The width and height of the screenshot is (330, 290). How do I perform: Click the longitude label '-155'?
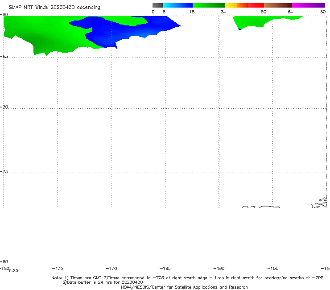pyautogui.click(x=273, y=268)
